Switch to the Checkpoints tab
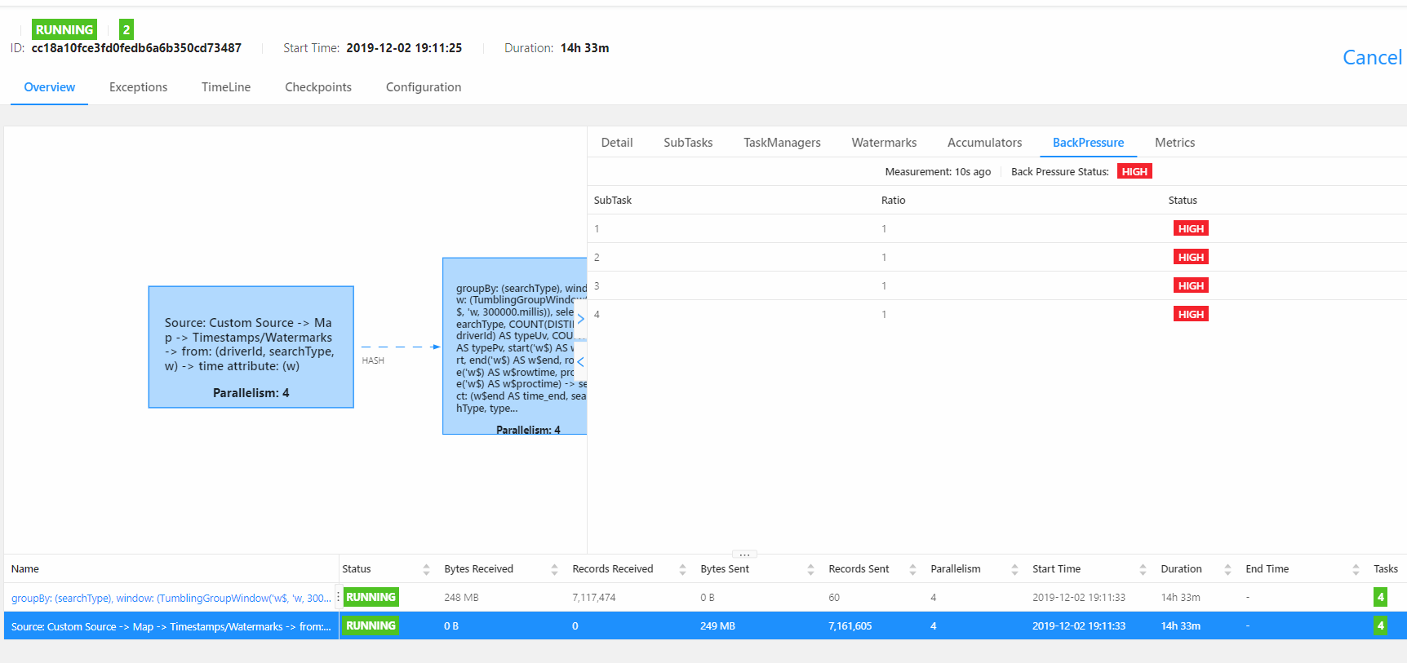The height and width of the screenshot is (663, 1407). [317, 87]
